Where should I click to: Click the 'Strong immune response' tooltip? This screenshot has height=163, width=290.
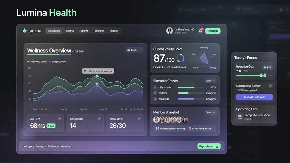(98, 71)
